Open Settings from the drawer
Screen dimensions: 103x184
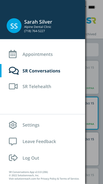(x=31, y=125)
